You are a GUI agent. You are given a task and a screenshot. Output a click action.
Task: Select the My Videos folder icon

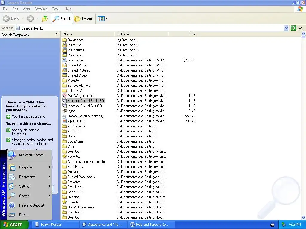[65, 55]
